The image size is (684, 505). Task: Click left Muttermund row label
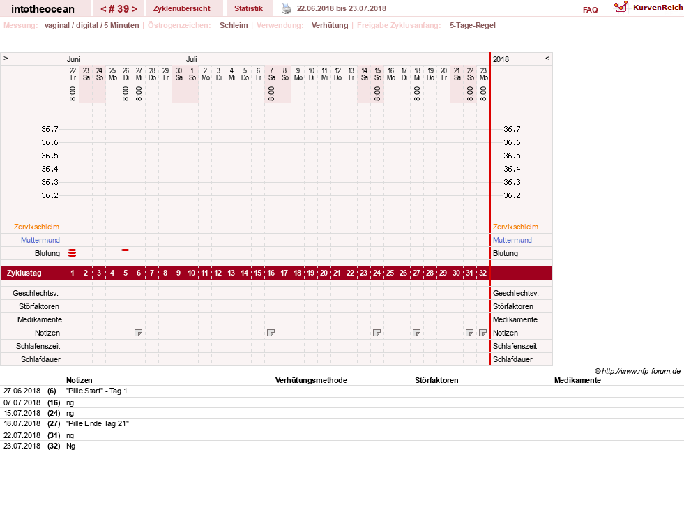point(40,240)
